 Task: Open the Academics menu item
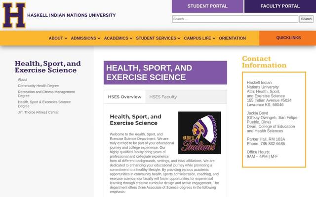coord(116,38)
